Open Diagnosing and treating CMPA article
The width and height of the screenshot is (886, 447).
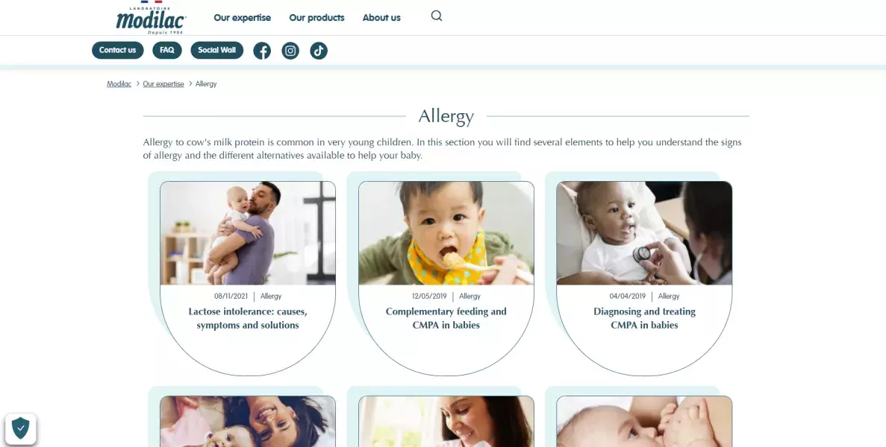point(644,318)
